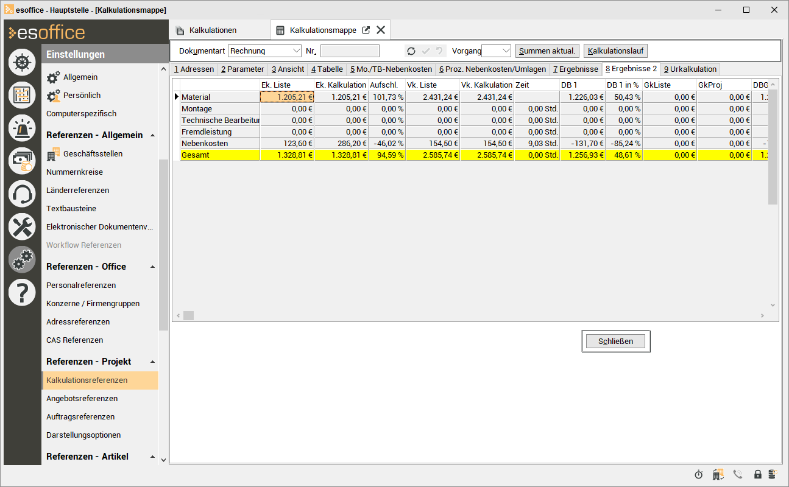The height and width of the screenshot is (487, 789).
Task: Open Nummernkreise in sidebar
Action: pos(73,172)
